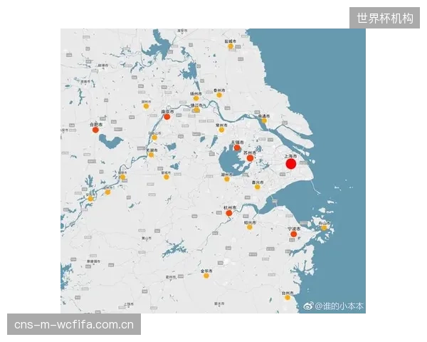Screen dimensions: 427x342
Task: Select the red Nanjing marker
Action: 167,117
